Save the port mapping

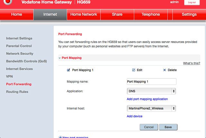[x=168, y=127]
